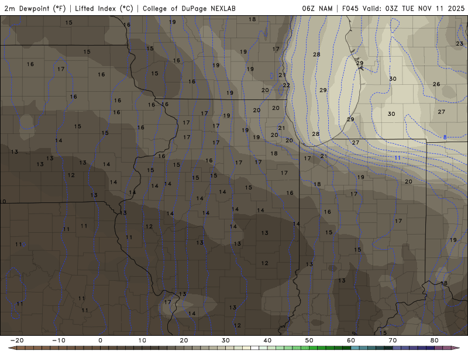The height and width of the screenshot is (351, 468).
Task: Click the '70' colorbar label
Action: click(x=393, y=340)
